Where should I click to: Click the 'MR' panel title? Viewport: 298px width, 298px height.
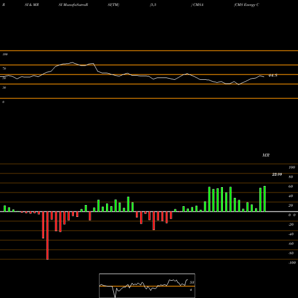point(266,155)
